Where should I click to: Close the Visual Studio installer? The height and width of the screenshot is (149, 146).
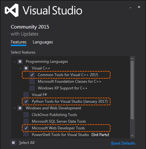coord(139,7)
